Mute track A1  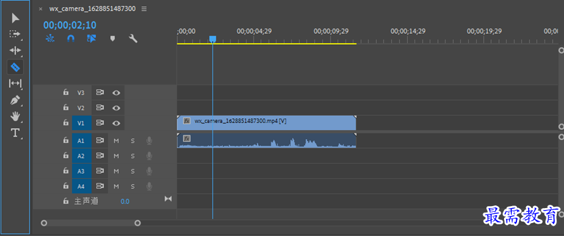116,141
